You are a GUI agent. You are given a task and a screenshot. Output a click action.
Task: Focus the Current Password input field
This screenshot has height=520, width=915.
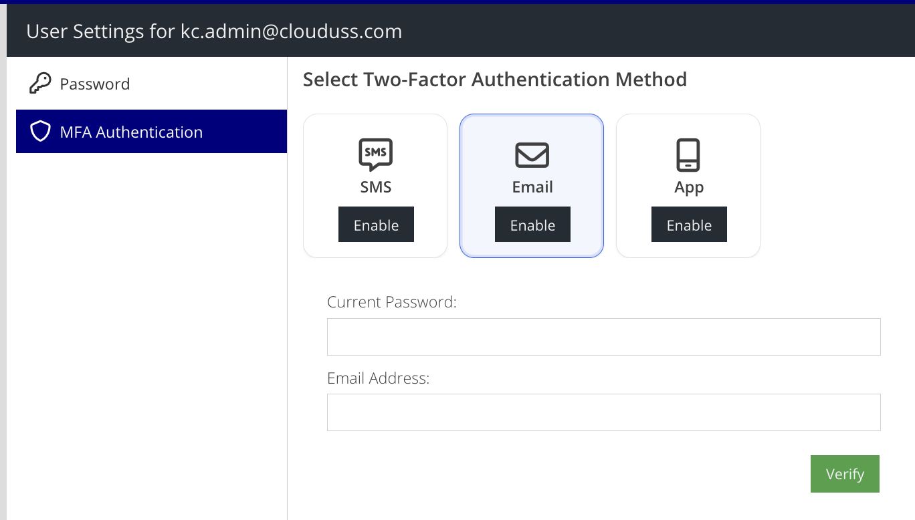[x=603, y=337]
